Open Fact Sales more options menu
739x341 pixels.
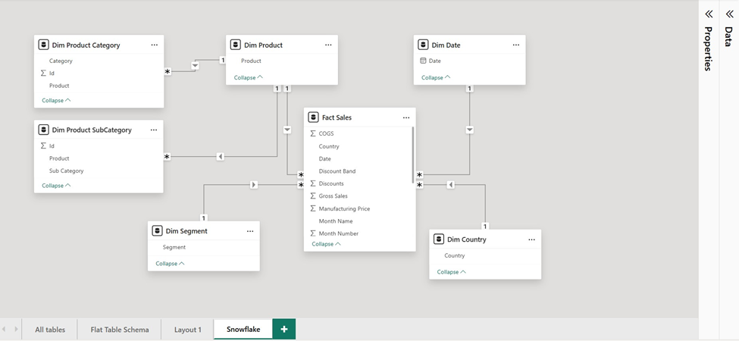(406, 117)
